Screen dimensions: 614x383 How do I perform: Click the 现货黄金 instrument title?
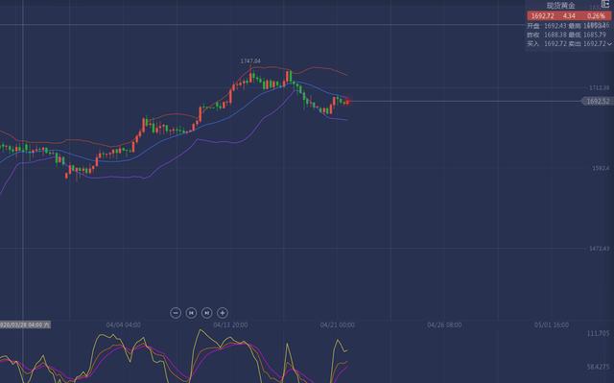560,6
